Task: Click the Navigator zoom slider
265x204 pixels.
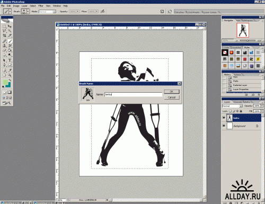Action: pyautogui.click(x=248, y=40)
